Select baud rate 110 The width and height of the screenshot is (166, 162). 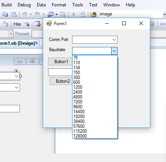pos(95,63)
